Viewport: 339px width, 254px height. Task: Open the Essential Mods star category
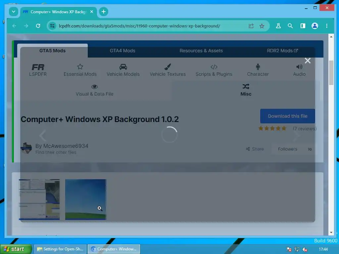(x=80, y=70)
